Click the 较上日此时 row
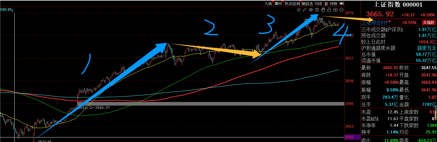This screenshot has height=142, width=437. pos(399,42)
